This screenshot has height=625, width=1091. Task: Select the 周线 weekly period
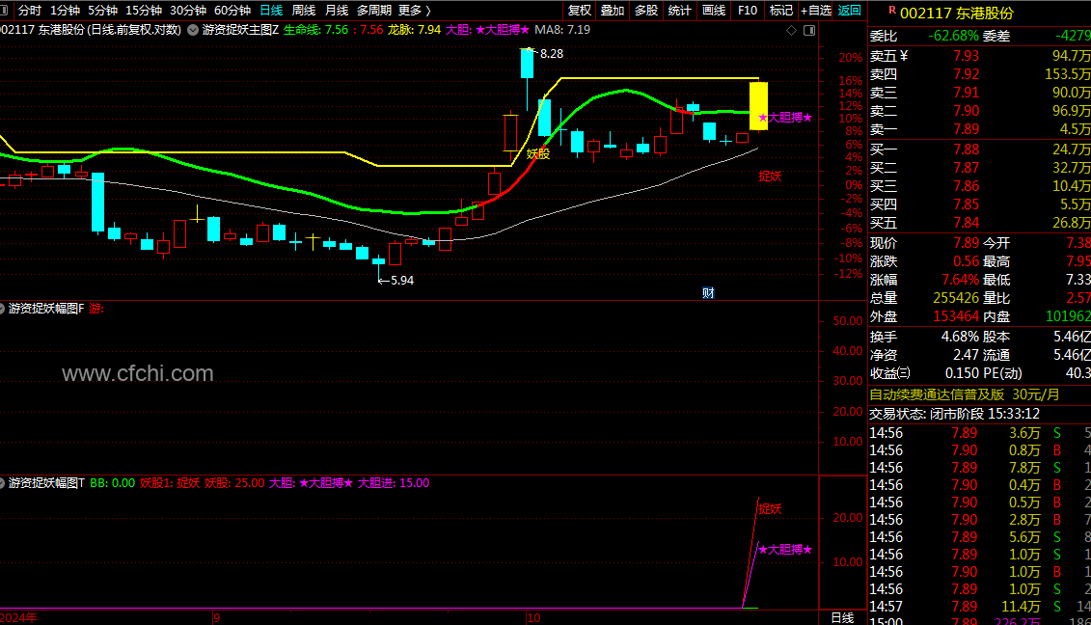(x=303, y=11)
